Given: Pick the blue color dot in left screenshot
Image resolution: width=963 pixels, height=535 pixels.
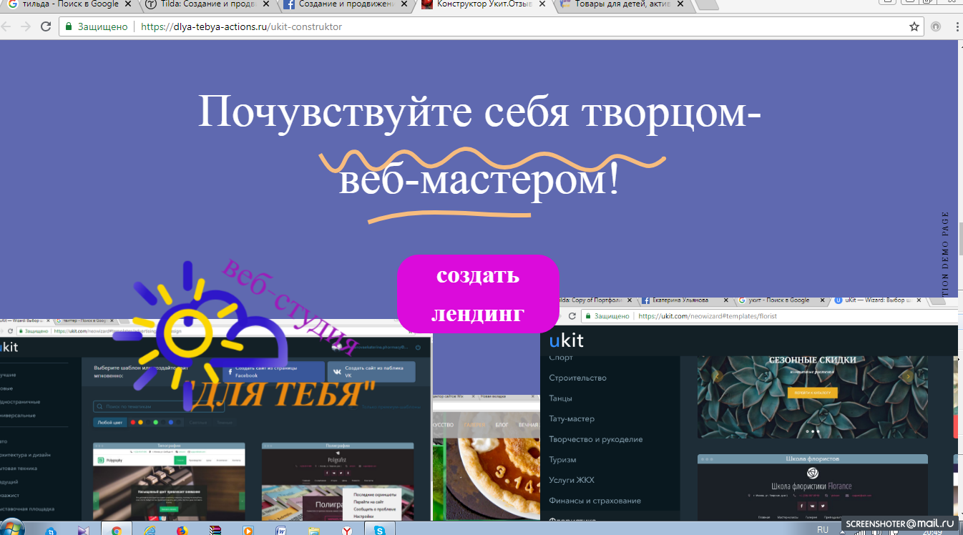Looking at the screenshot, I should coord(171,423).
